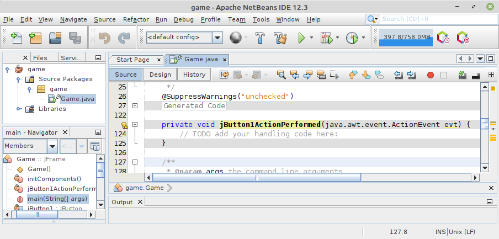Viewport: 499px width, 239px height.
Task: Click the editor horizontal scrollbar
Action: tap(257, 178)
